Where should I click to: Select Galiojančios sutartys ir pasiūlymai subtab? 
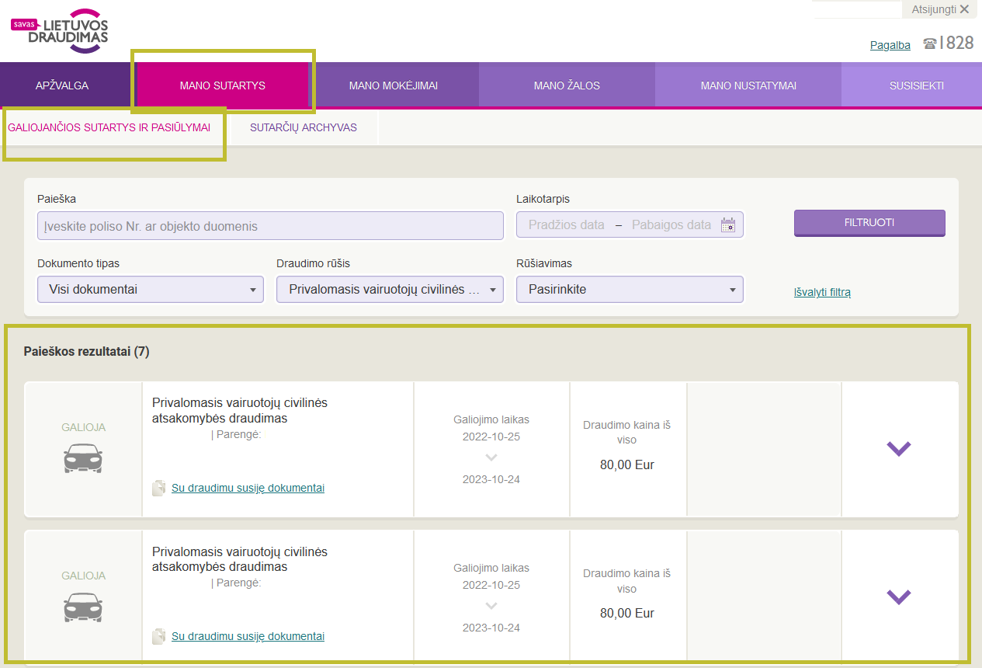(109, 127)
